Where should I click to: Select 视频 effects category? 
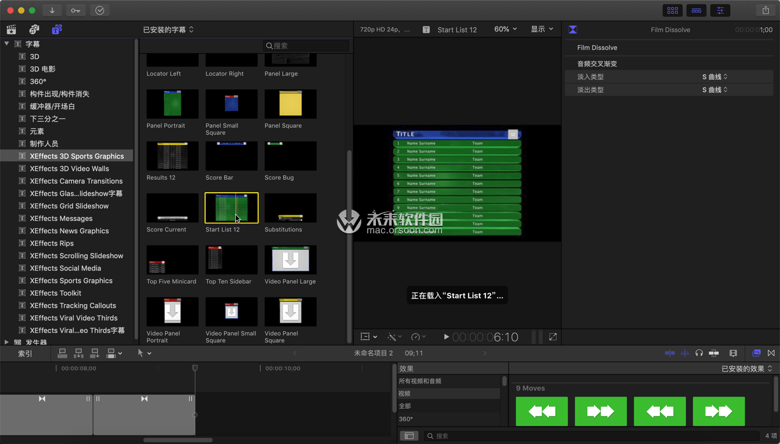click(x=448, y=394)
